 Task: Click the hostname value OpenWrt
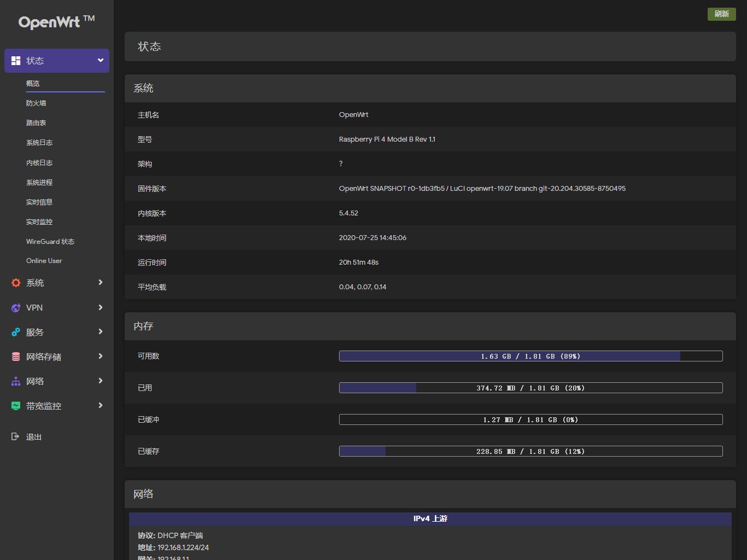(x=354, y=115)
